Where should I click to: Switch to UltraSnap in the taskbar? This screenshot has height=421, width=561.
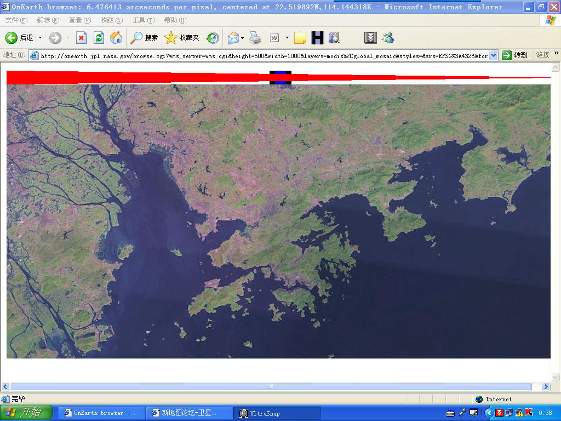pos(277,413)
